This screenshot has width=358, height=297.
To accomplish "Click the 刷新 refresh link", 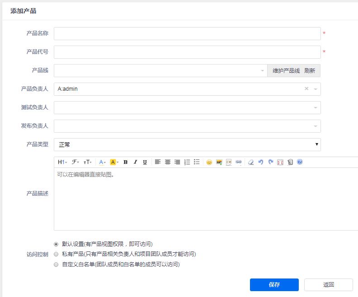I will (310, 71).
